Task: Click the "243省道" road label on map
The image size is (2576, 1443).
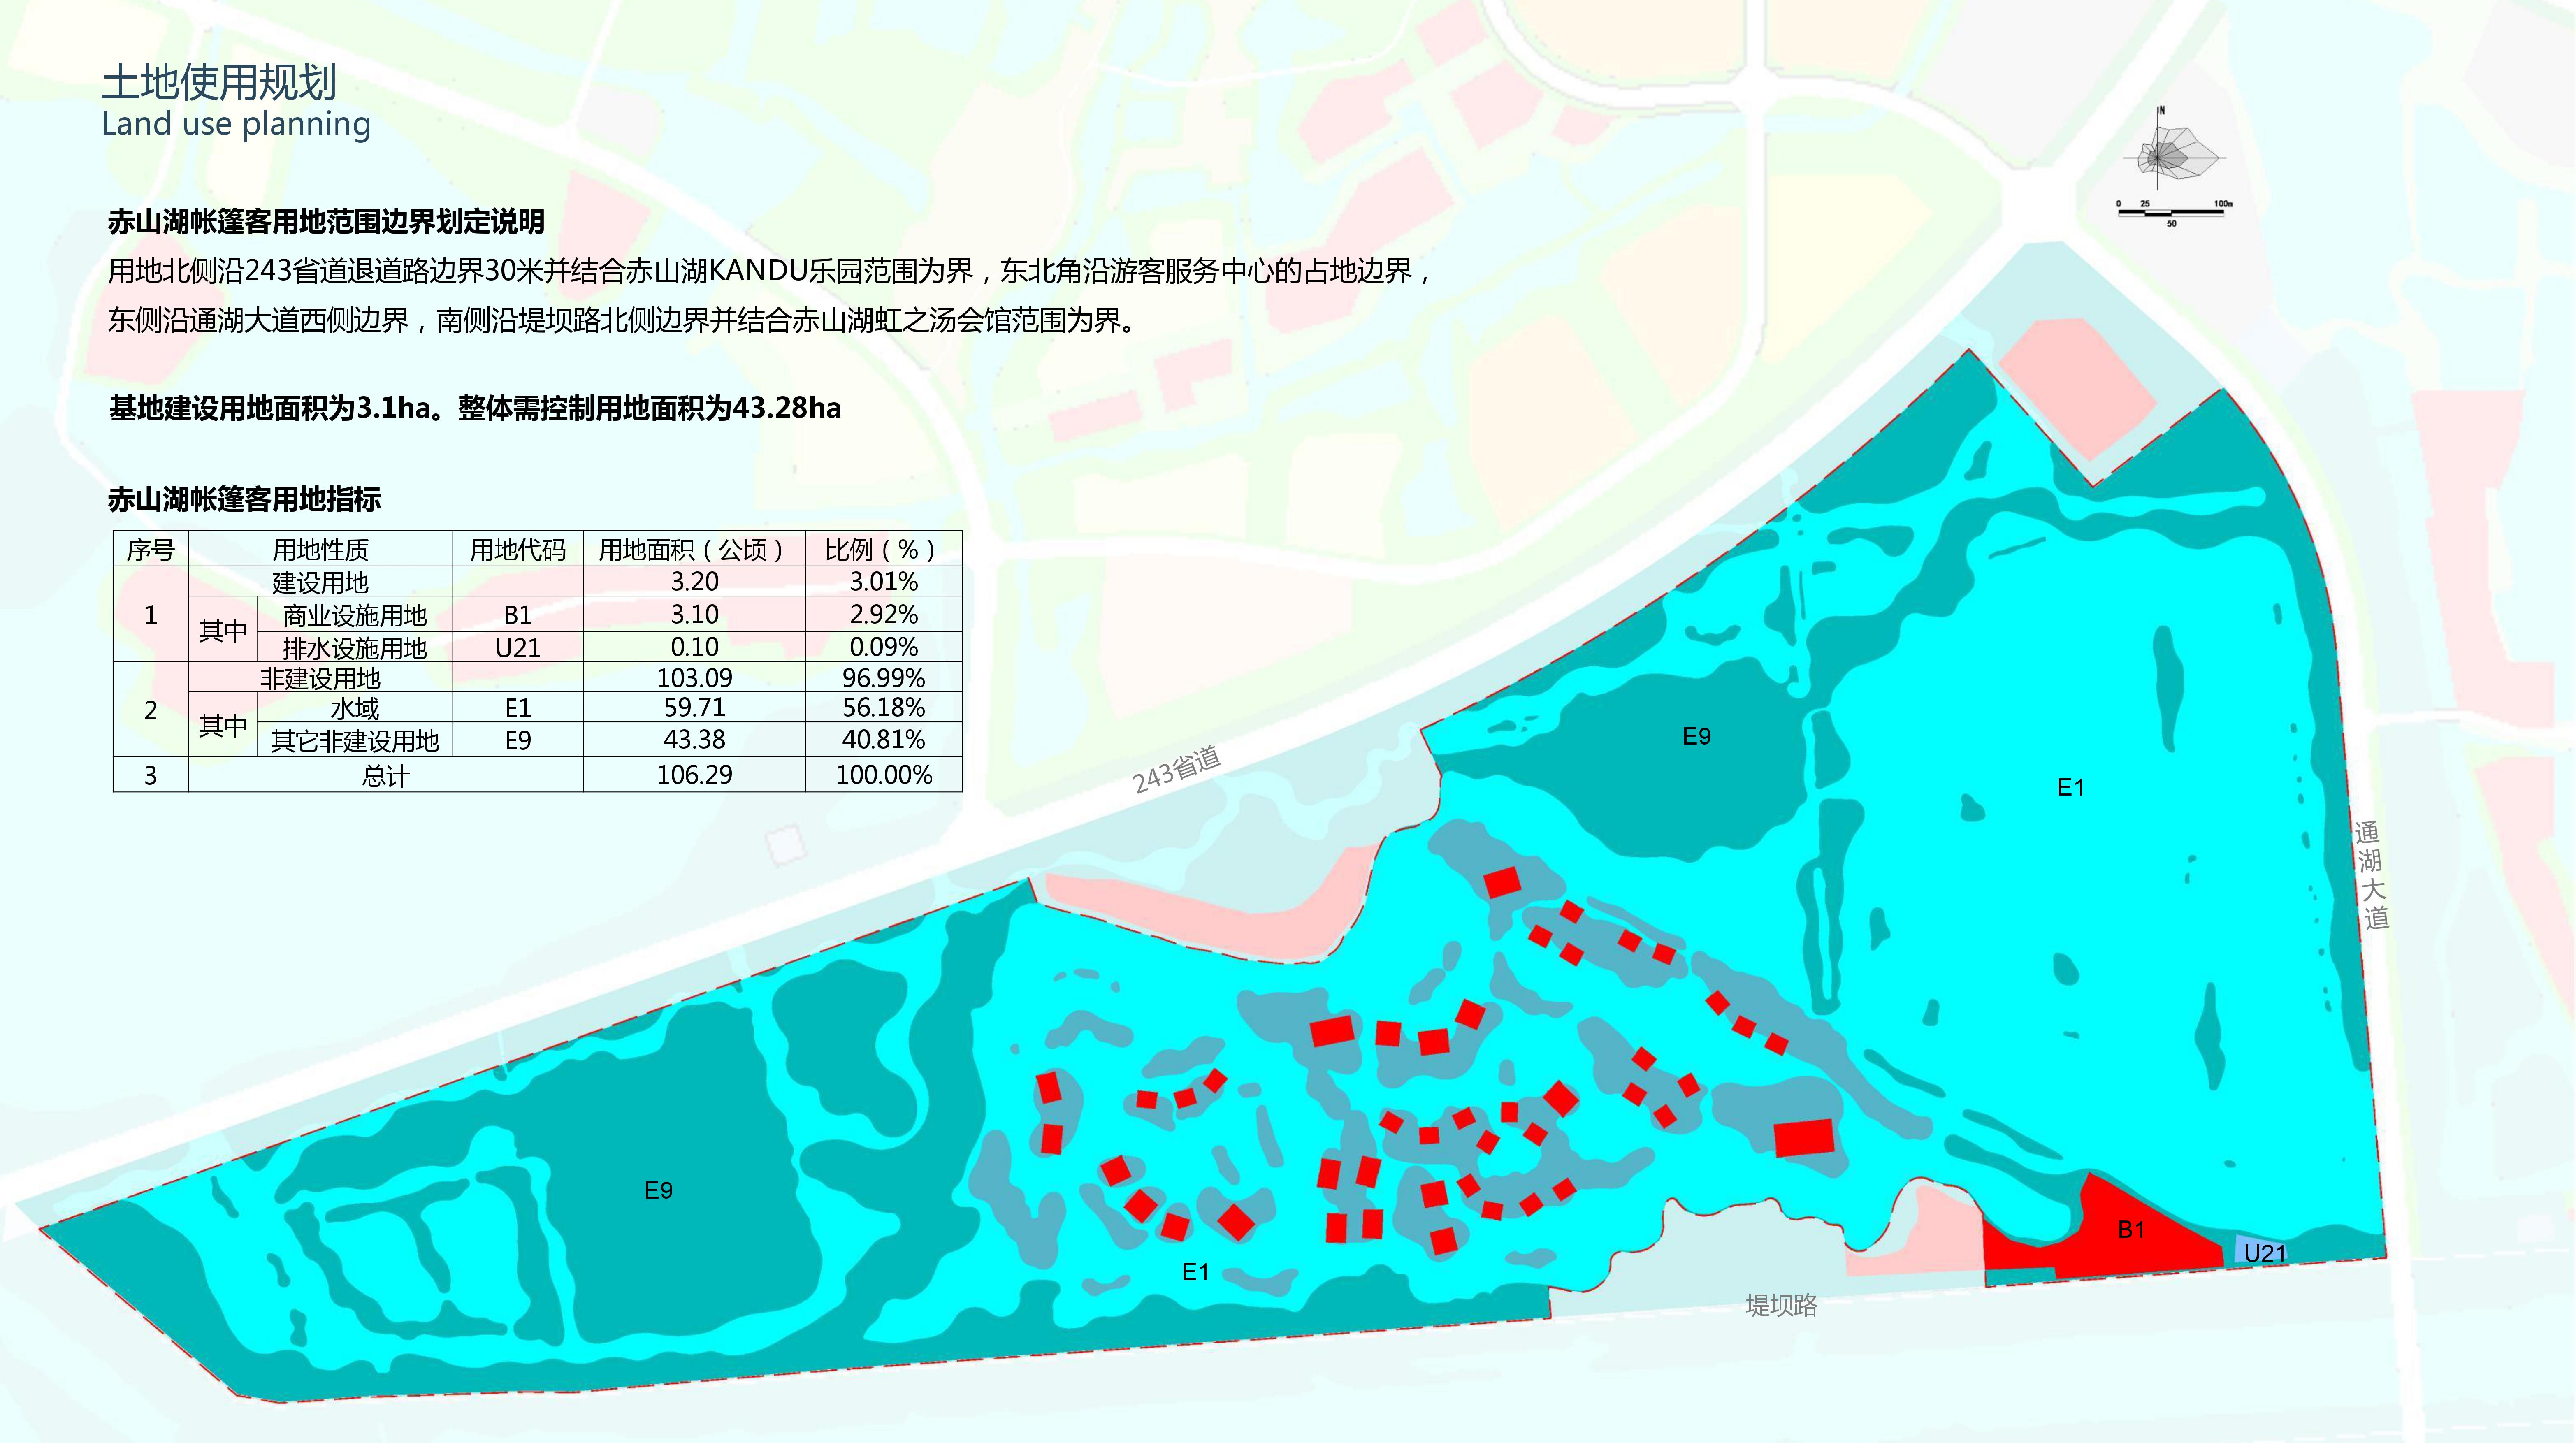Action: coord(1177,770)
